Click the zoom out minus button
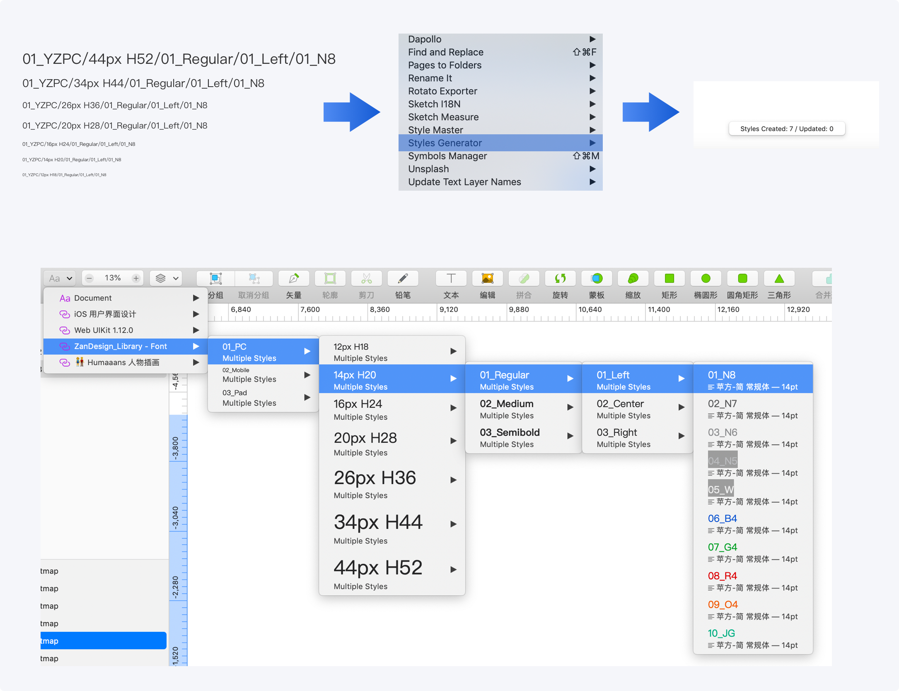Screen dimensions: 899x691 pos(89,278)
